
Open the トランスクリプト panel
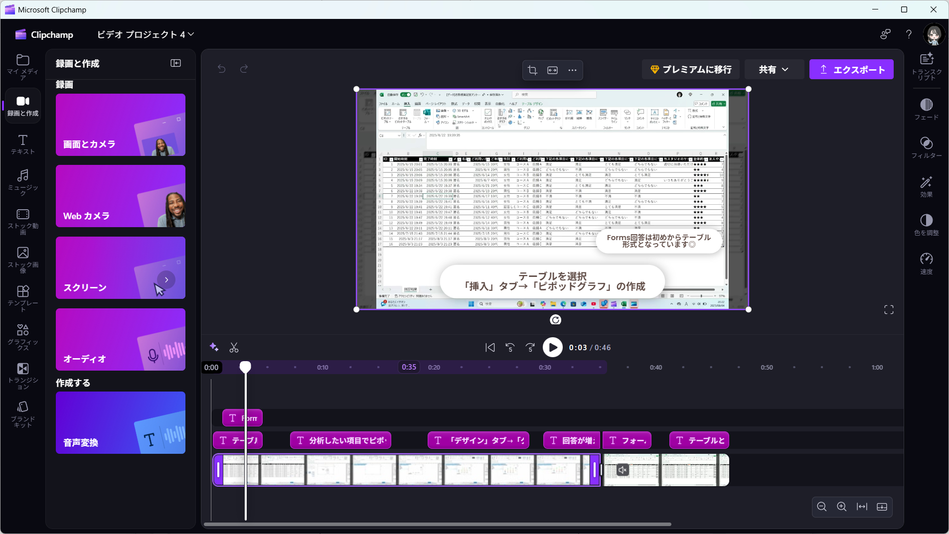point(926,66)
